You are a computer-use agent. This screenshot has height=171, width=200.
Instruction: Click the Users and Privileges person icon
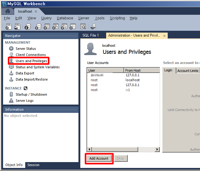[11, 61]
